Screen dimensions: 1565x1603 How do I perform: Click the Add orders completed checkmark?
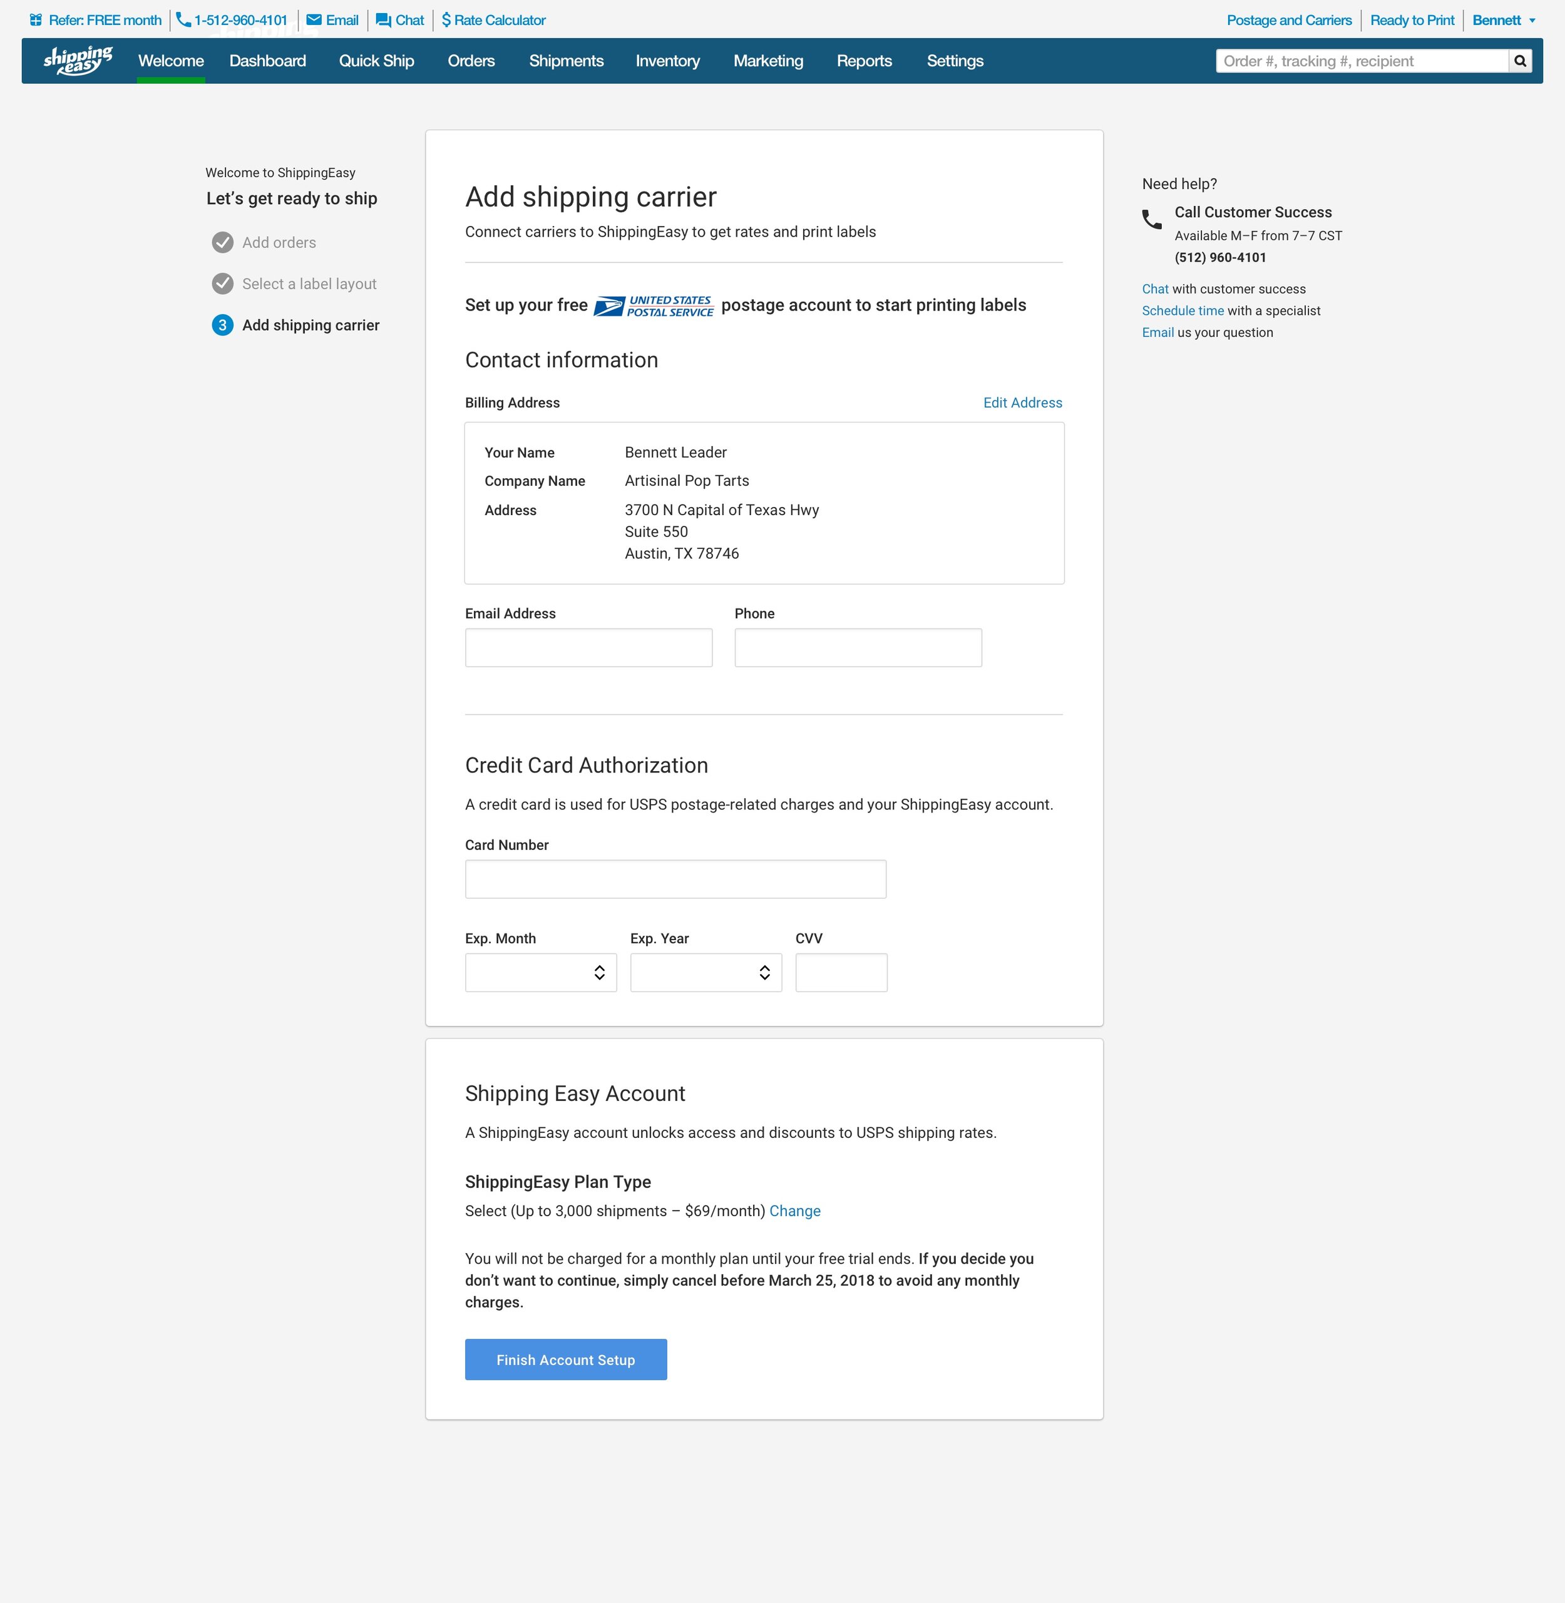point(223,242)
